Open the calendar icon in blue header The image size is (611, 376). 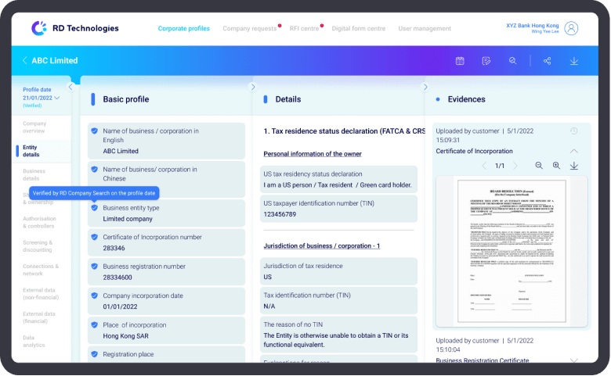460,61
